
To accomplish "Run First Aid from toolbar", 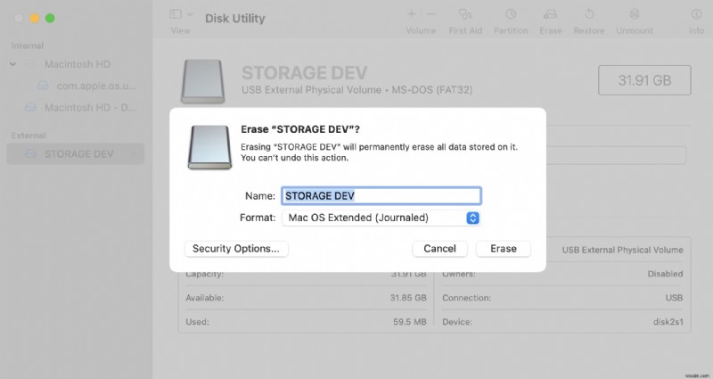I will coord(465,14).
